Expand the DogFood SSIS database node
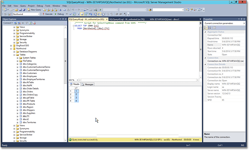The height and width of the screenshot is (150, 249). click(11, 45)
